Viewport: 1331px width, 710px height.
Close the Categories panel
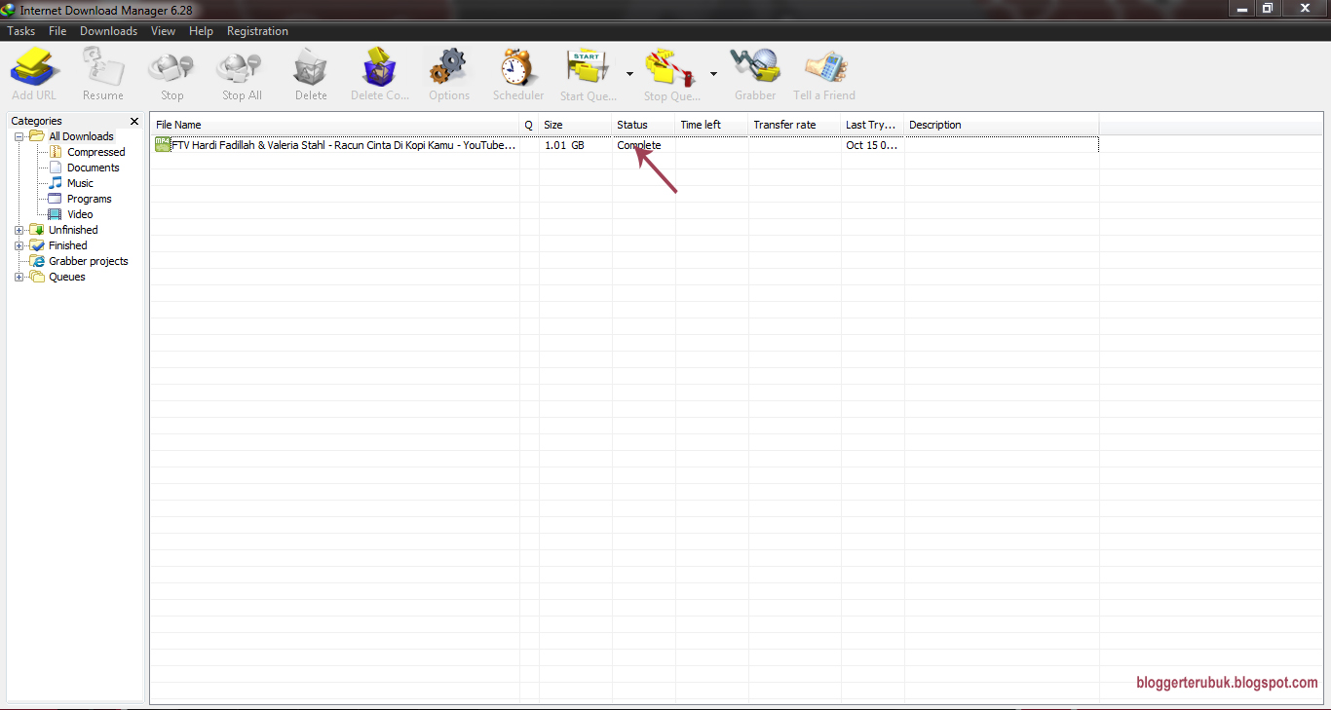click(x=134, y=121)
